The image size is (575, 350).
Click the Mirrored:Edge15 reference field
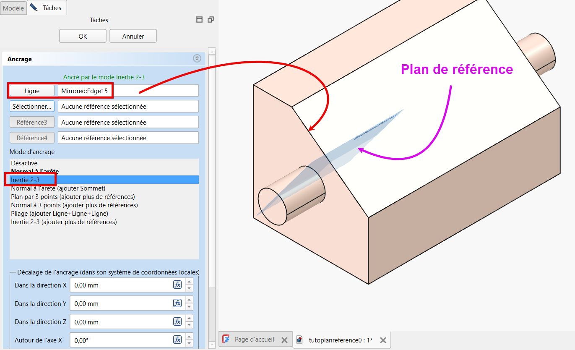[127, 91]
